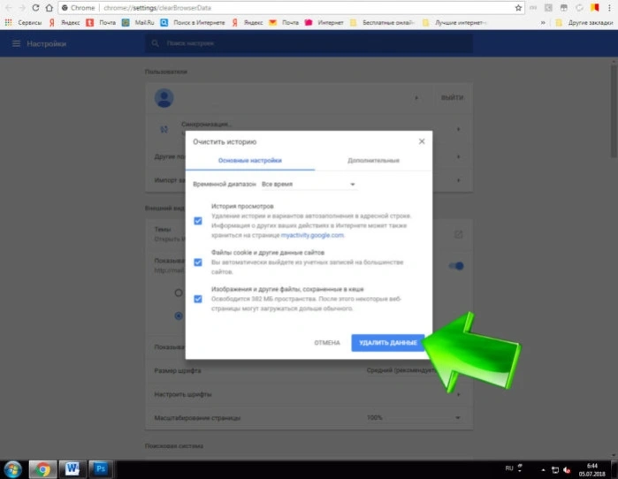Open the Другие закладки folder
The width and height of the screenshot is (618, 479).
pyautogui.click(x=584, y=23)
